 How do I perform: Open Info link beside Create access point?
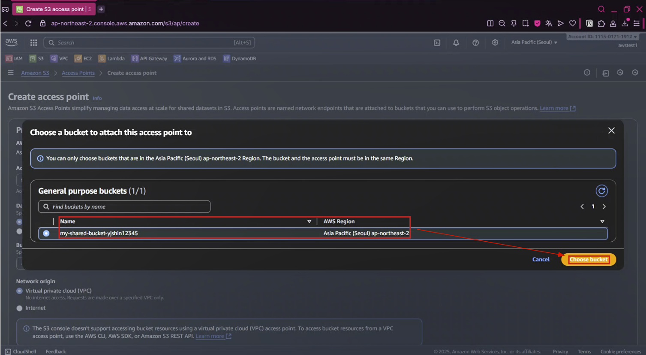pyautogui.click(x=97, y=98)
